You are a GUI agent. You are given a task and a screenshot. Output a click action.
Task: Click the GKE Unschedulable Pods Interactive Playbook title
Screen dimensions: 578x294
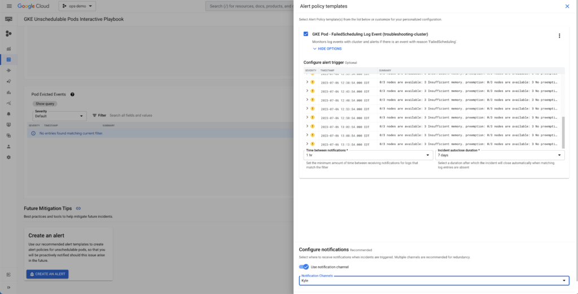click(x=74, y=19)
